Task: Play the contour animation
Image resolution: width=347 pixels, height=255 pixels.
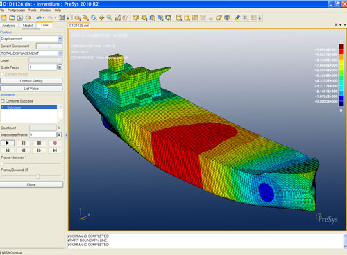Action: (8, 143)
